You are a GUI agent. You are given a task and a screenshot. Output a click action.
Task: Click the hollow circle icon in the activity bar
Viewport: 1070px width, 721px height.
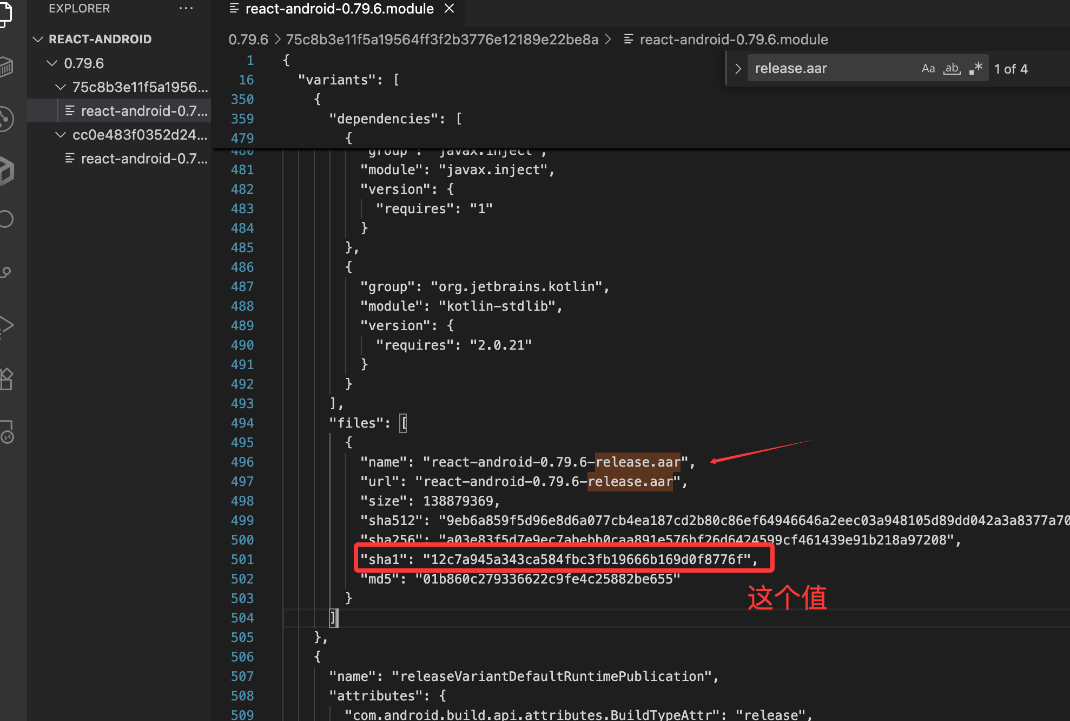6,219
